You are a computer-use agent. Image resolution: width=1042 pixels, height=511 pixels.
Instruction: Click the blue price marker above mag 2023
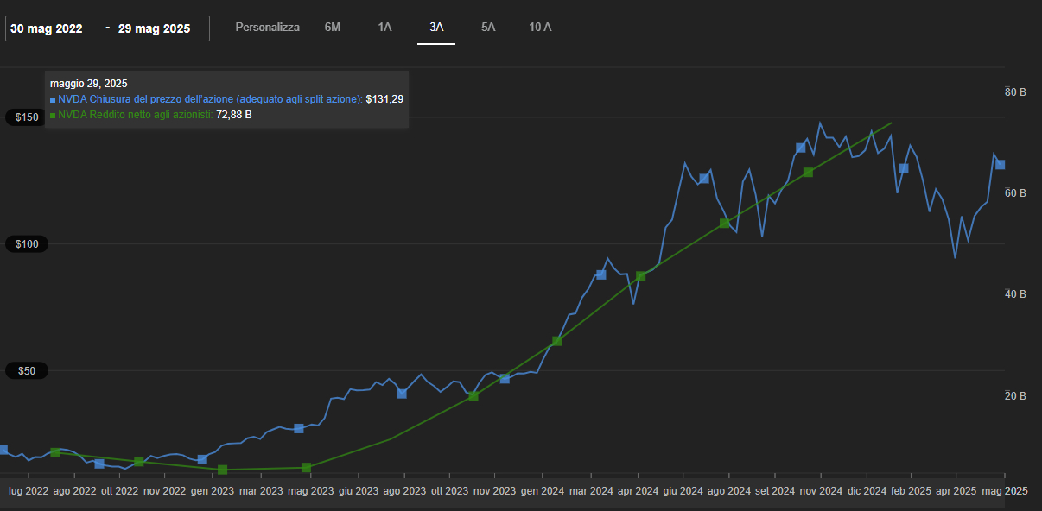click(x=299, y=429)
